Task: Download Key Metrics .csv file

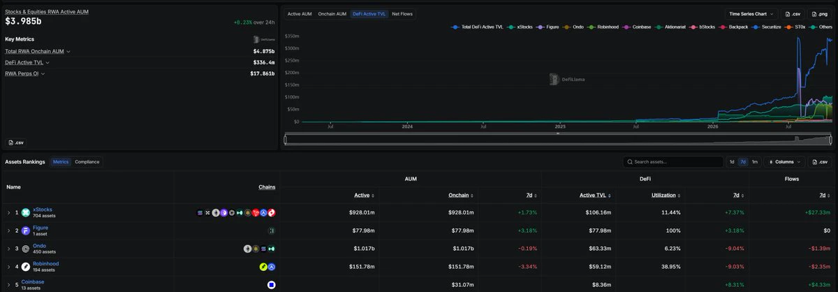Action: click(x=16, y=143)
